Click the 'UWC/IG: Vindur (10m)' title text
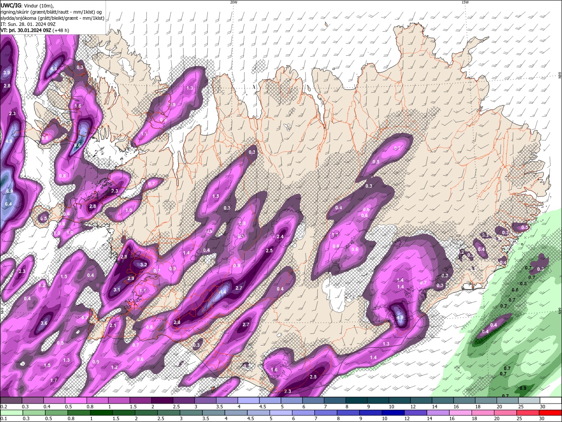Viewport: 562px width, 422px height. 27,5
